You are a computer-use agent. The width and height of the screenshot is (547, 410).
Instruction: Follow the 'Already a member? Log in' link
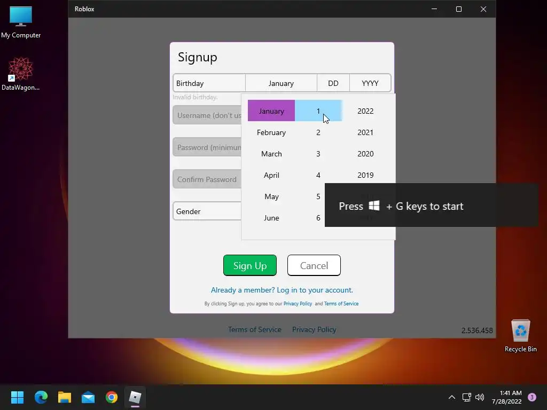pyautogui.click(x=282, y=290)
